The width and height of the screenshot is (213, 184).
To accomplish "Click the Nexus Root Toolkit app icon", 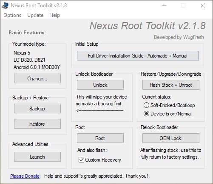I will point(5,5).
